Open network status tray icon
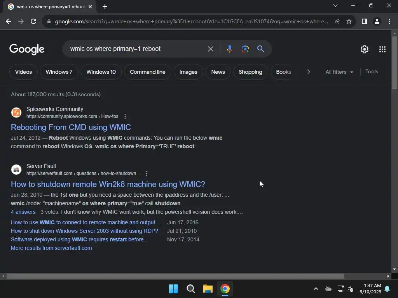 tap(340, 289)
